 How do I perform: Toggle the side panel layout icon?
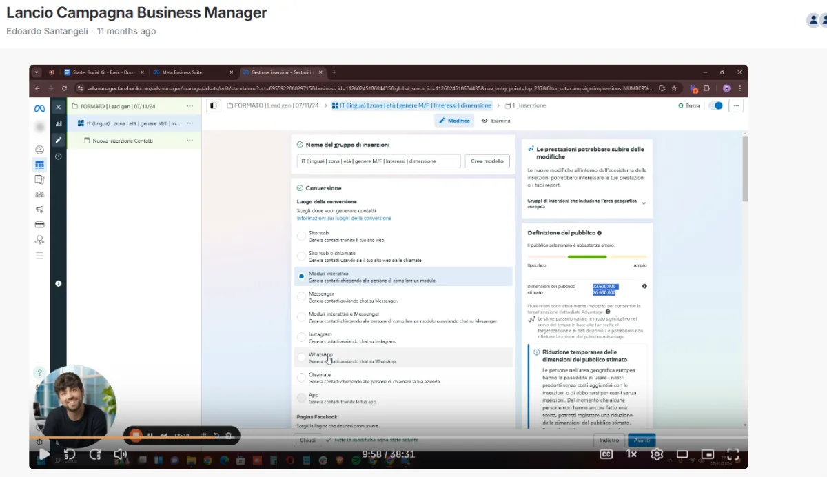click(x=214, y=105)
